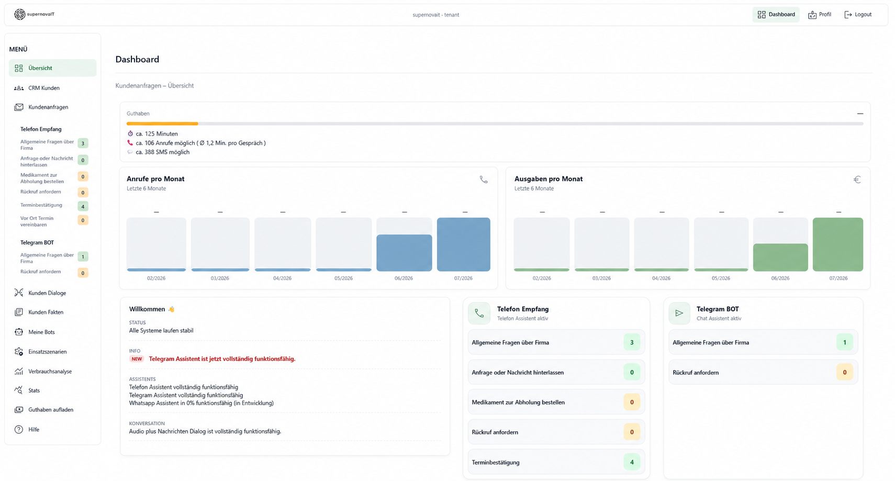Screen dimensions: 895x481
Task: Open Stats menu item
Action: pyautogui.click(x=52, y=390)
